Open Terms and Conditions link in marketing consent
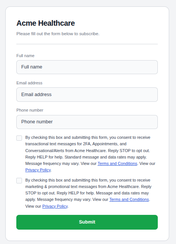This screenshot has width=176, height=244. [129, 199]
